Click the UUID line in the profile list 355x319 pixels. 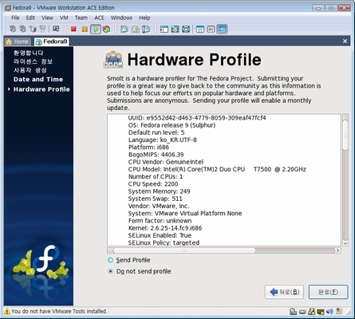(197, 118)
